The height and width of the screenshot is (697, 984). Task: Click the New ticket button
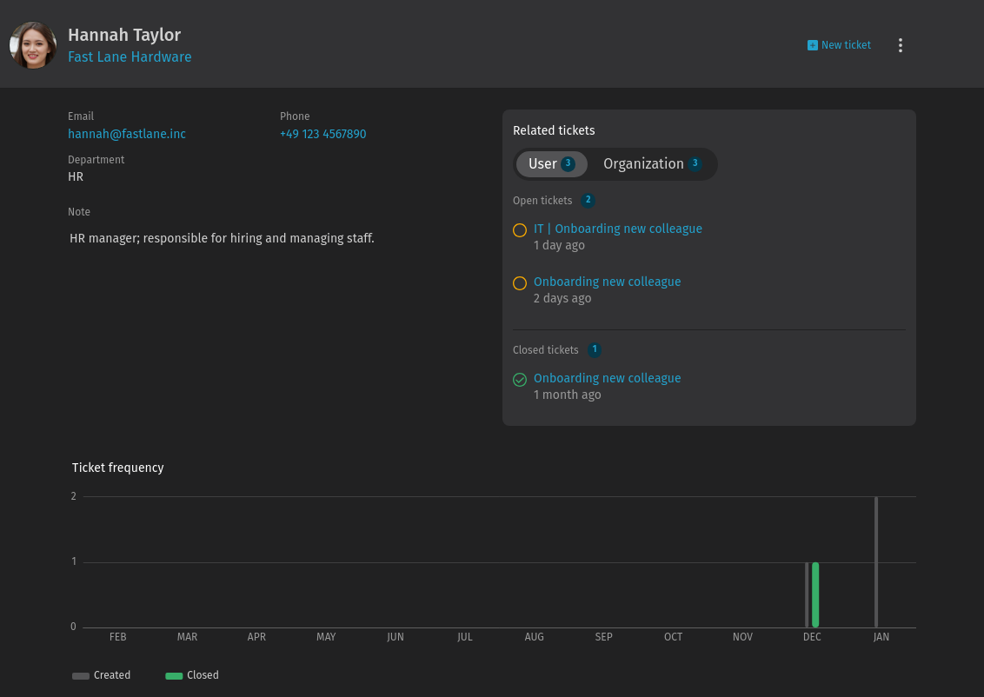tap(839, 45)
